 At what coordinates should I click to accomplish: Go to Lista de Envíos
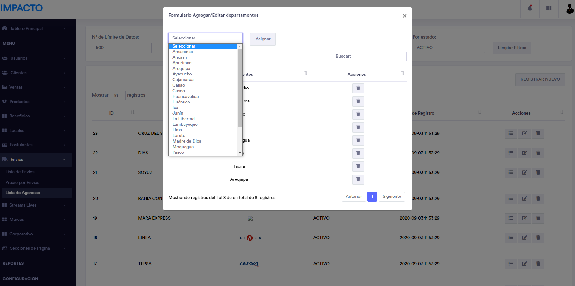tap(20, 172)
